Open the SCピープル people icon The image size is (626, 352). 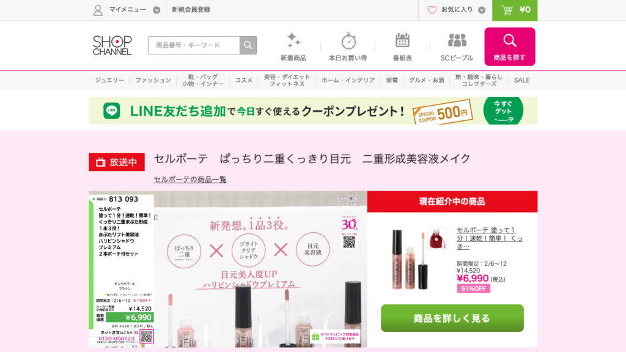tap(457, 40)
